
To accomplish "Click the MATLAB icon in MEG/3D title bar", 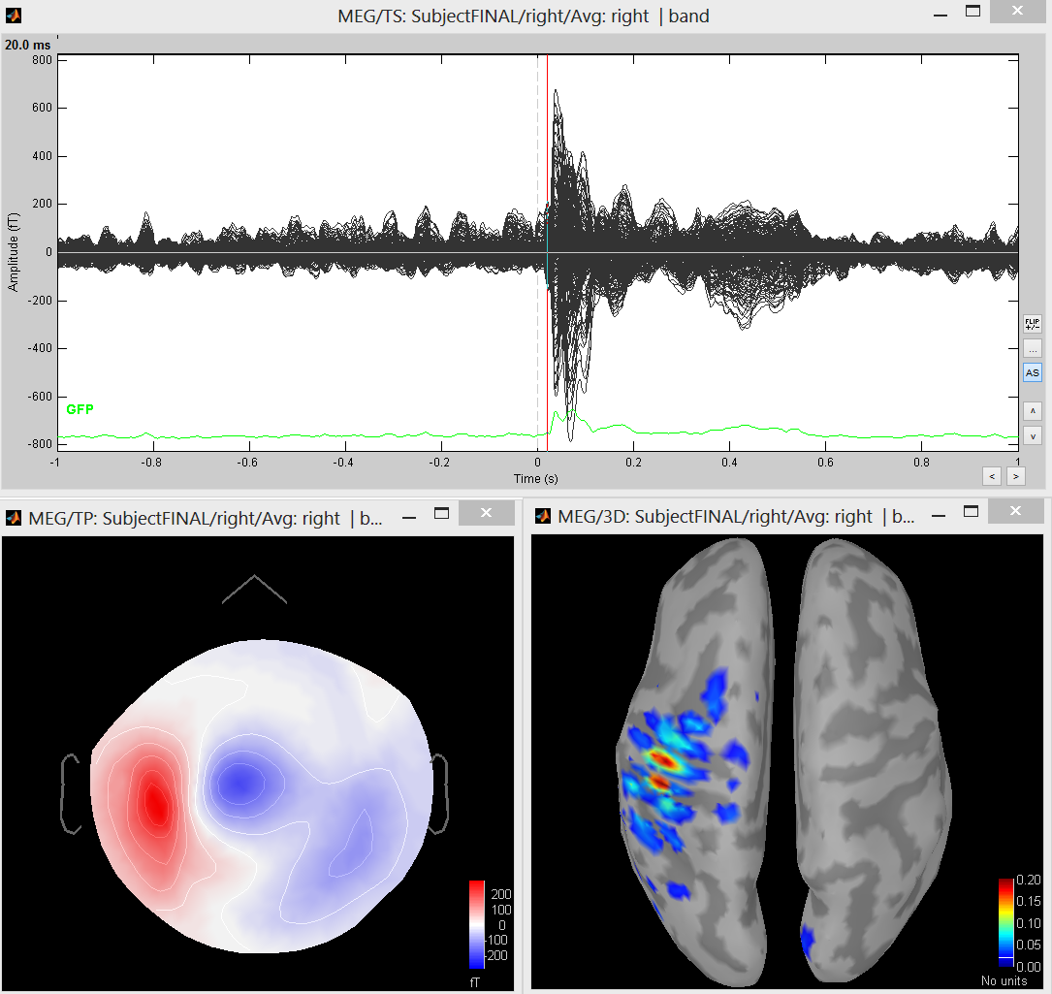I will pos(543,518).
